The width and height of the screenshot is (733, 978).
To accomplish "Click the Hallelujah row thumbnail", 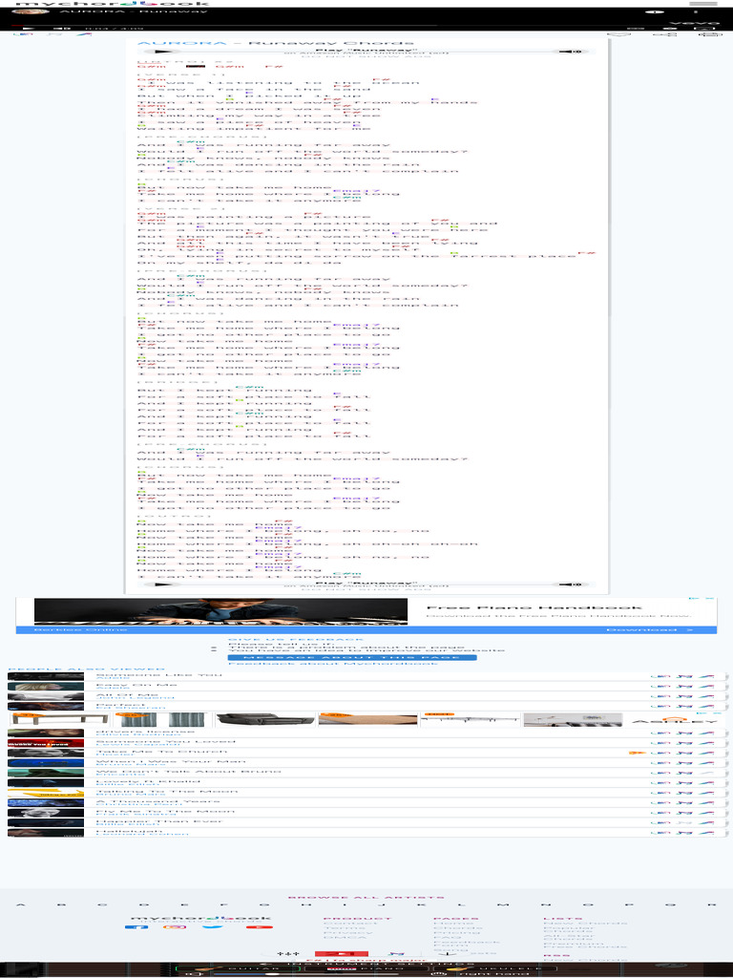I will (x=46, y=833).
